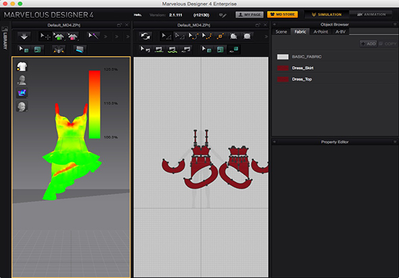Select the Polygon pattern creation tool

click(233, 37)
